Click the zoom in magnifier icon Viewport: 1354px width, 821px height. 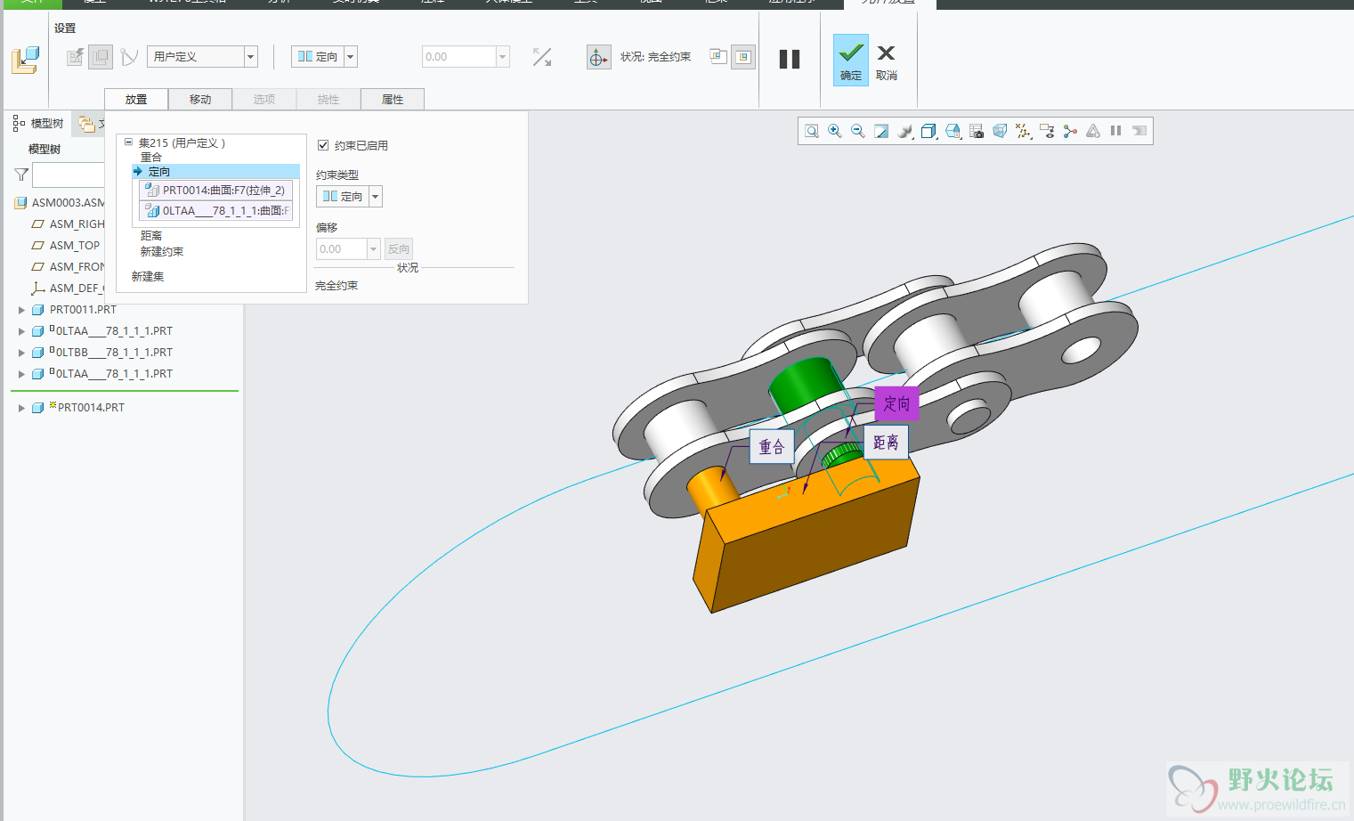(835, 131)
